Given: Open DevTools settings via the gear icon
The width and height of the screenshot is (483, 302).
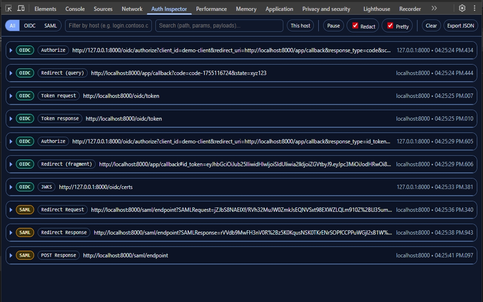Looking at the screenshot, I should 462,8.
